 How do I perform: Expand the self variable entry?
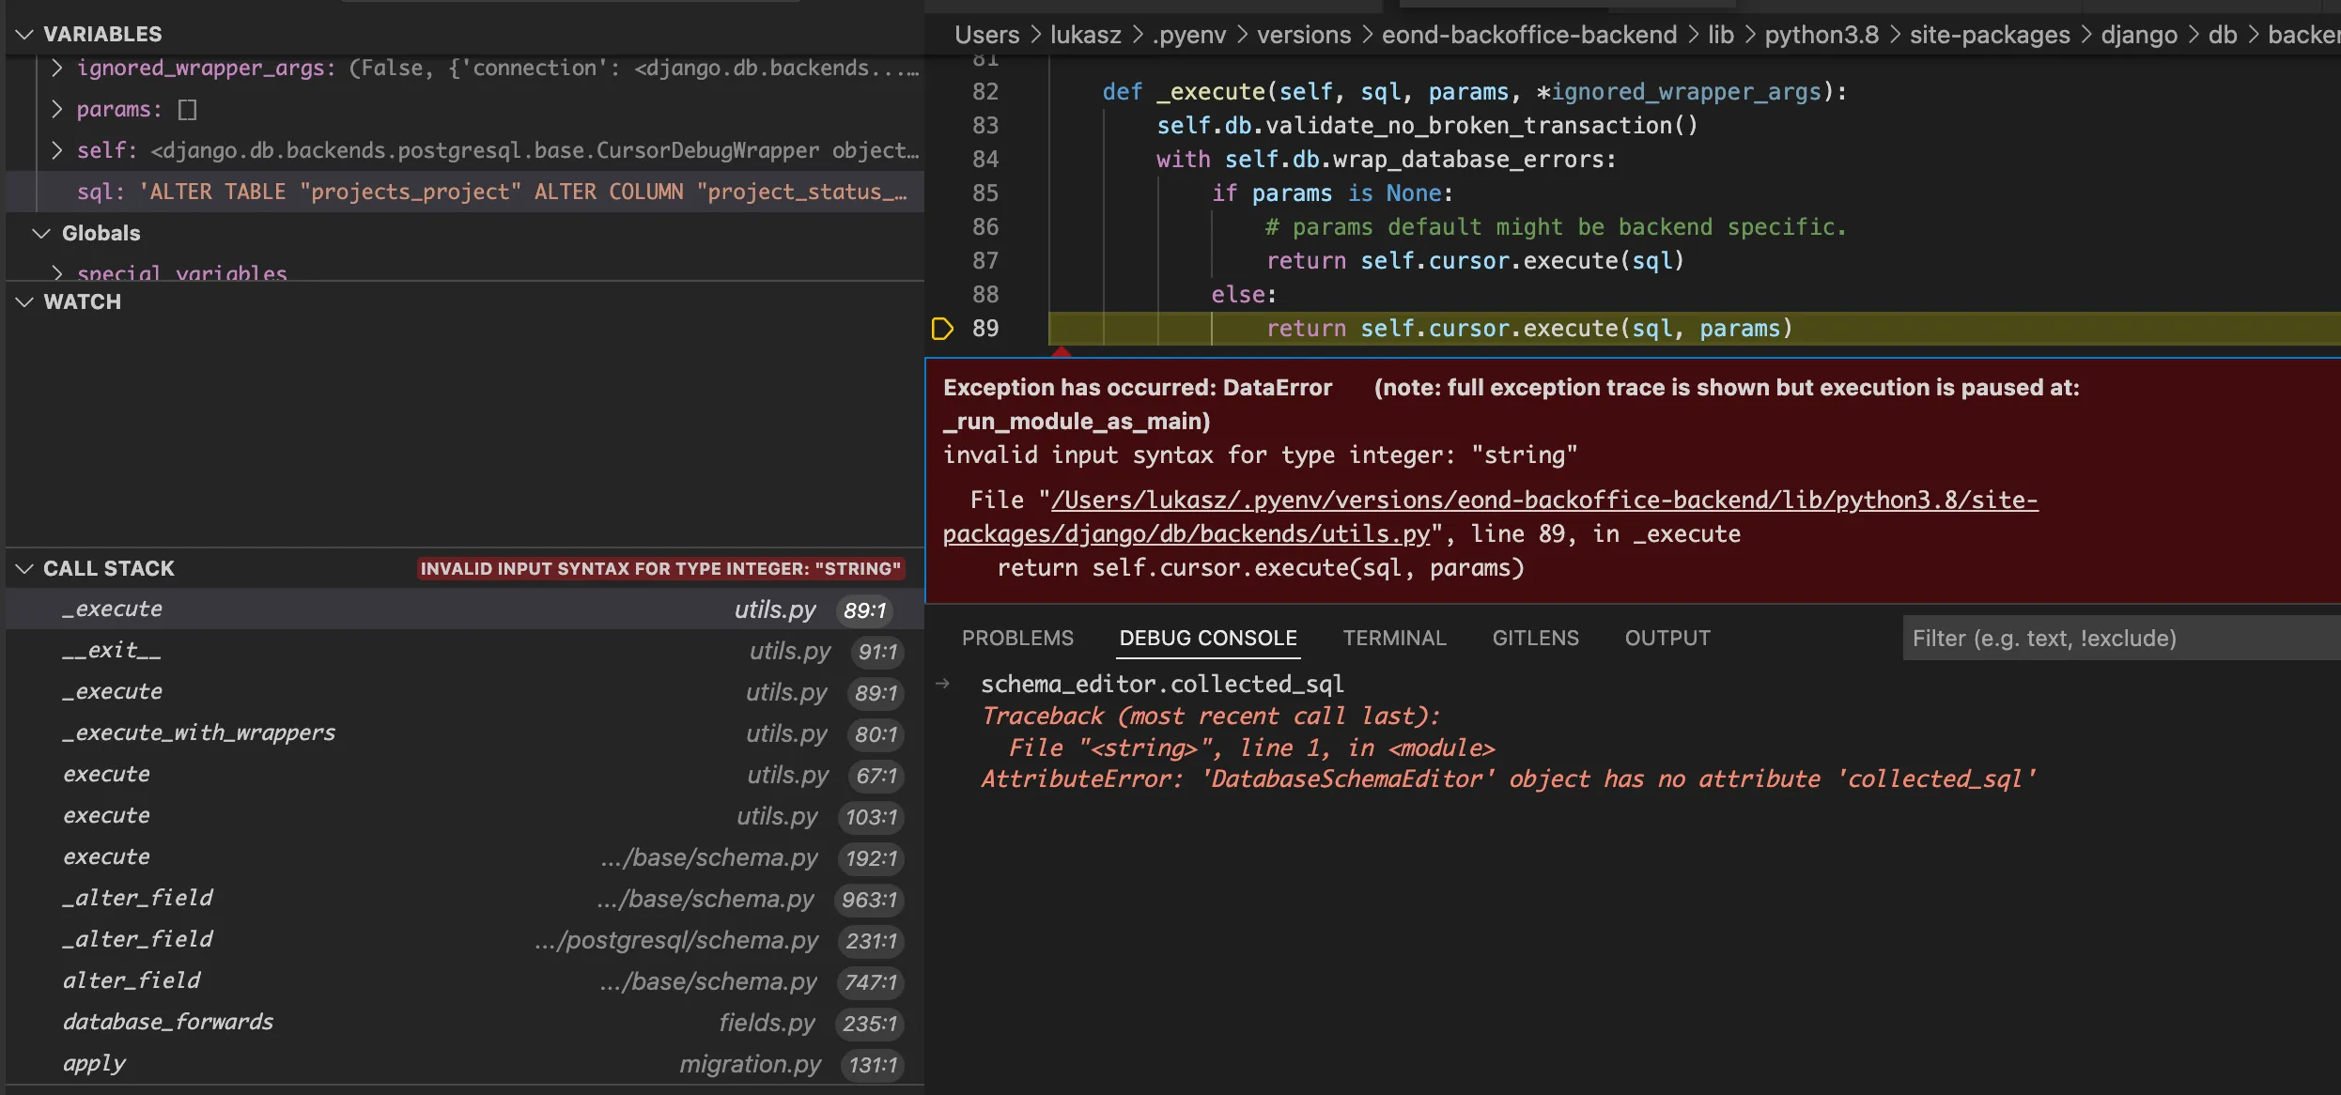57,150
